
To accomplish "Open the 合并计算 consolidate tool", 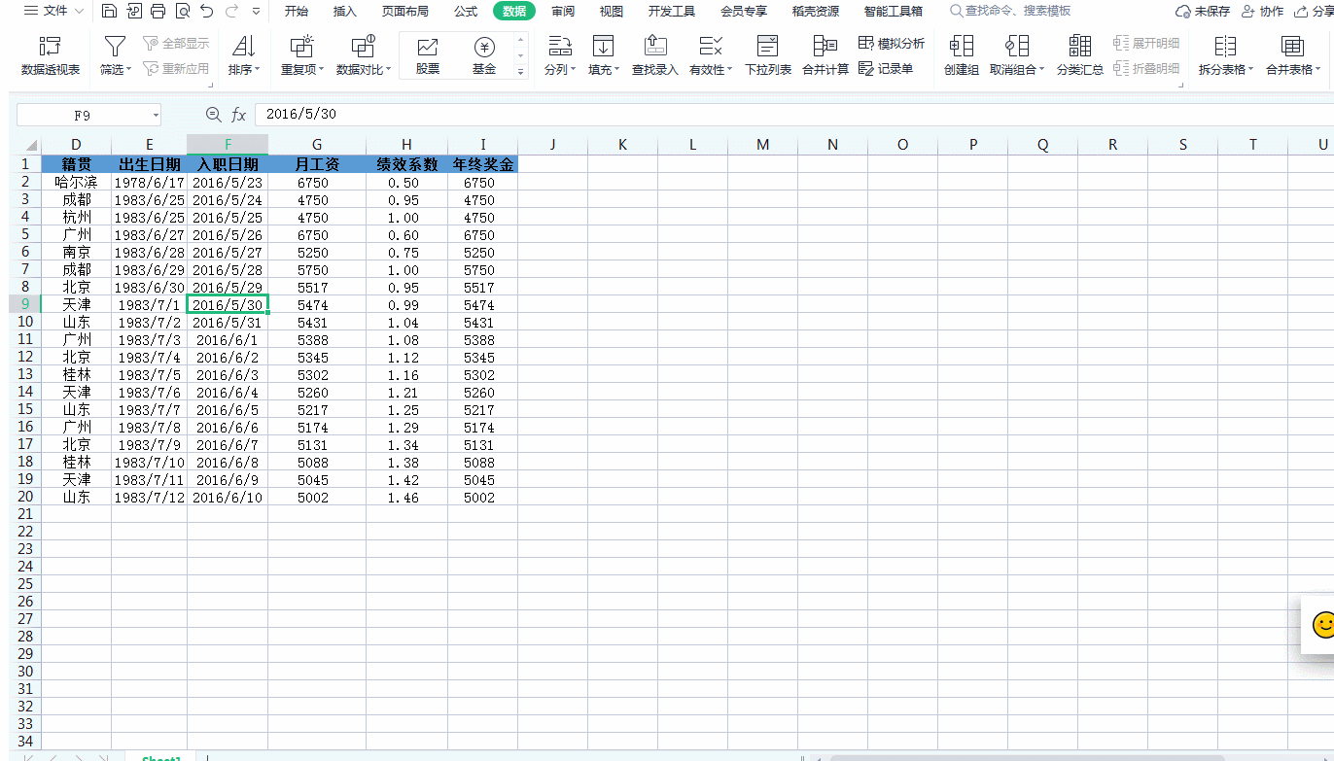I will pyautogui.click(x=825, y=56).
